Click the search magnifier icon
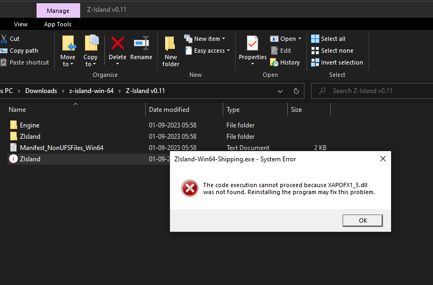 click(x=322, y=91)
